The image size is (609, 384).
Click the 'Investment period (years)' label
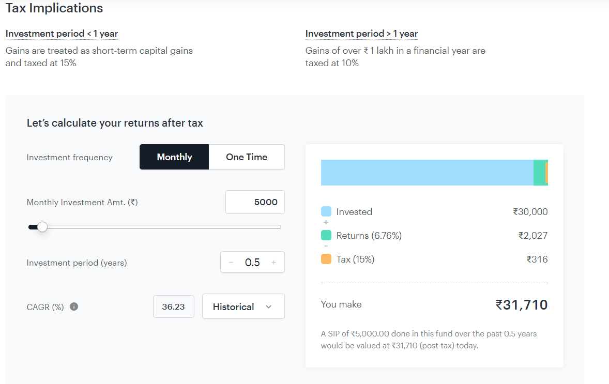pos(77,263)
